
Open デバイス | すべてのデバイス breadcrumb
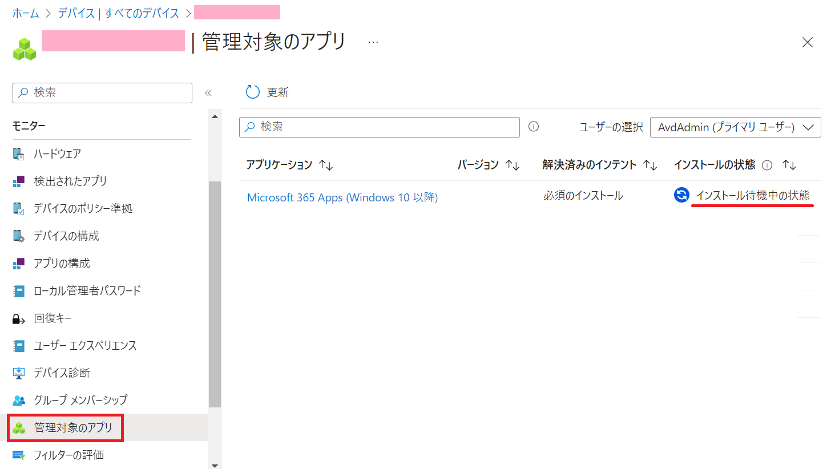click(119, 13)
